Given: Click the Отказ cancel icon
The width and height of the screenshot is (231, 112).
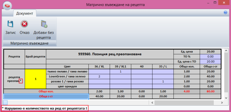Looking at the screenshot, I should pos(24,24).
